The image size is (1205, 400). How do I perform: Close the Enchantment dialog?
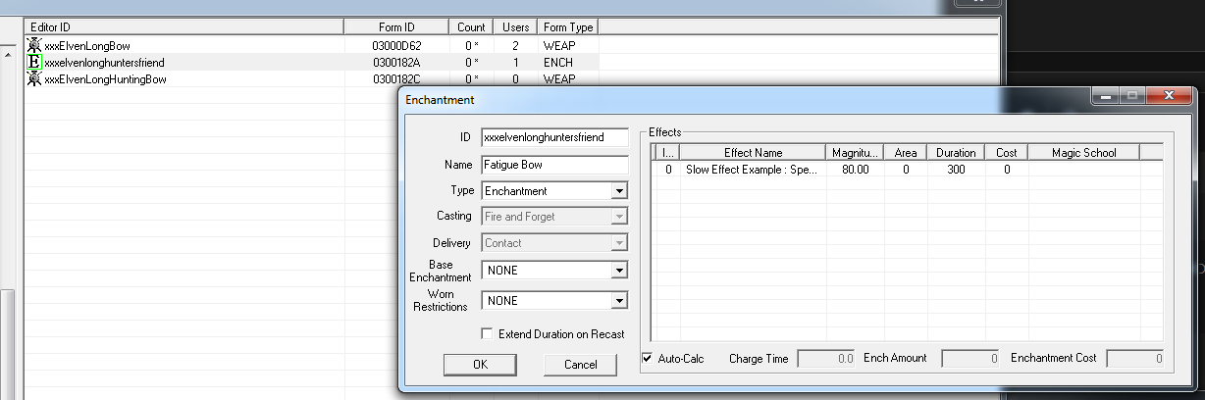pyautogui.click(x=1170, y=96)
